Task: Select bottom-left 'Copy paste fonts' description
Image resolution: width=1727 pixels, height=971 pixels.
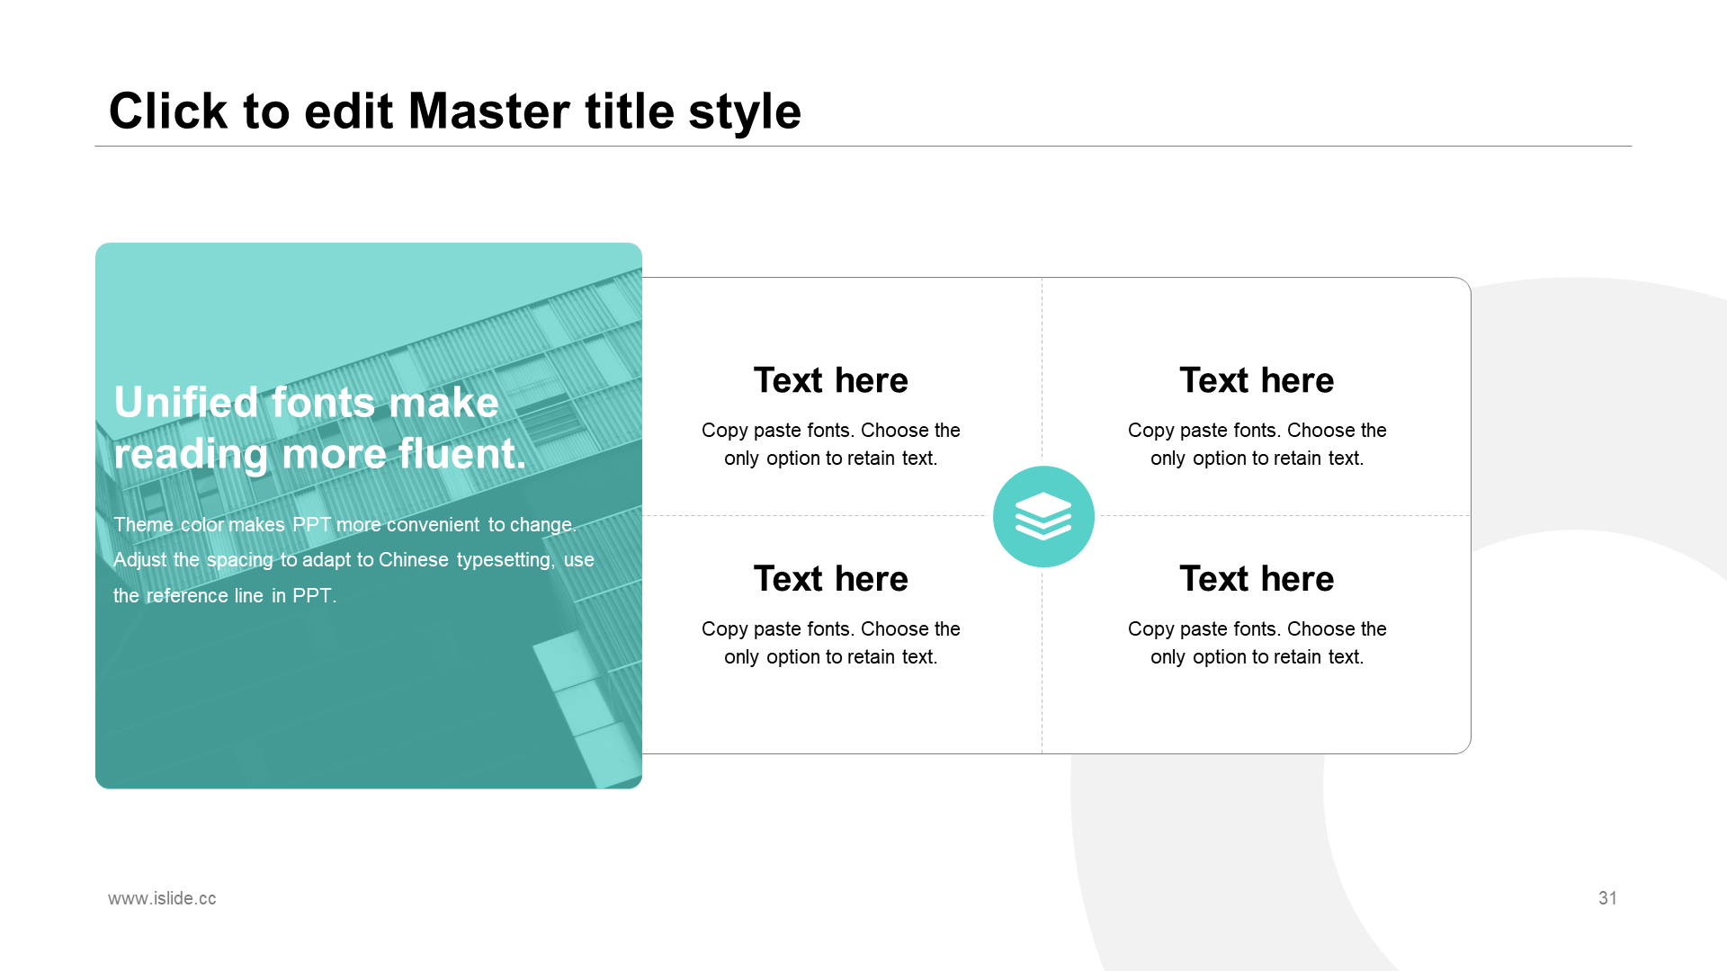Action: [831, 643]
